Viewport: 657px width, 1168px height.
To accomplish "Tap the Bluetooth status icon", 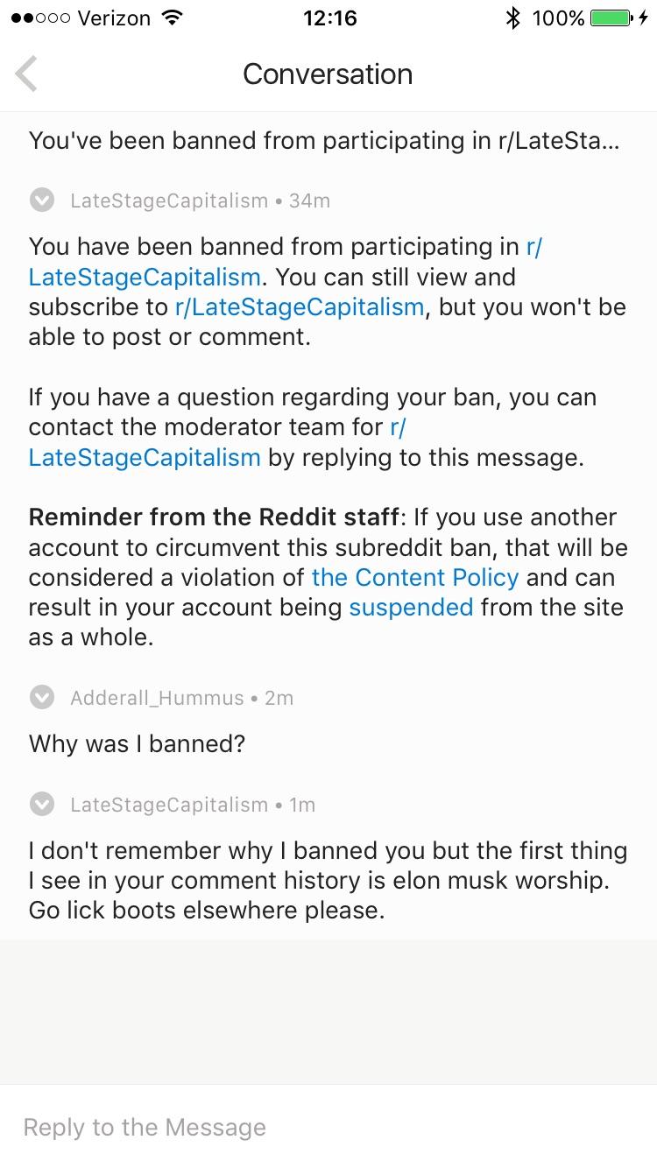I will pos(513,18).
